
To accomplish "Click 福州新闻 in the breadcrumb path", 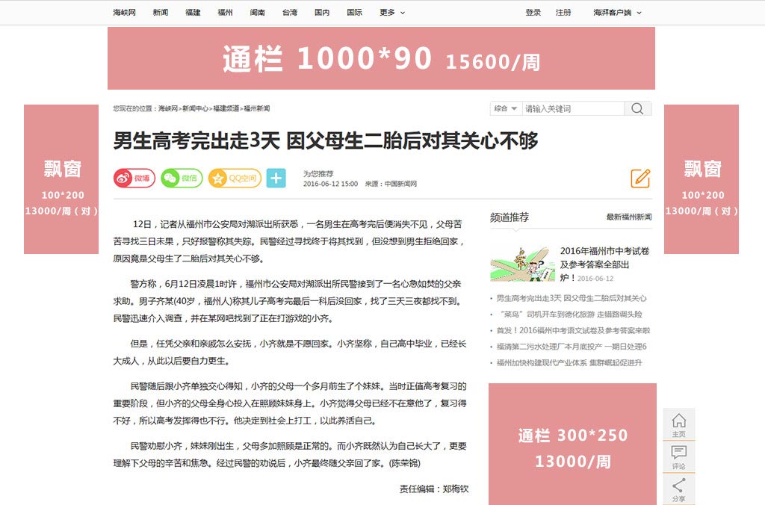I will [x=256, y=109].
